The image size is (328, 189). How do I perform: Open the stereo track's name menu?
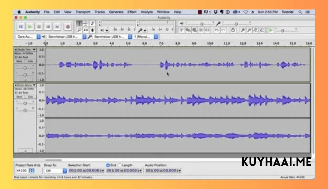[27, 85]
